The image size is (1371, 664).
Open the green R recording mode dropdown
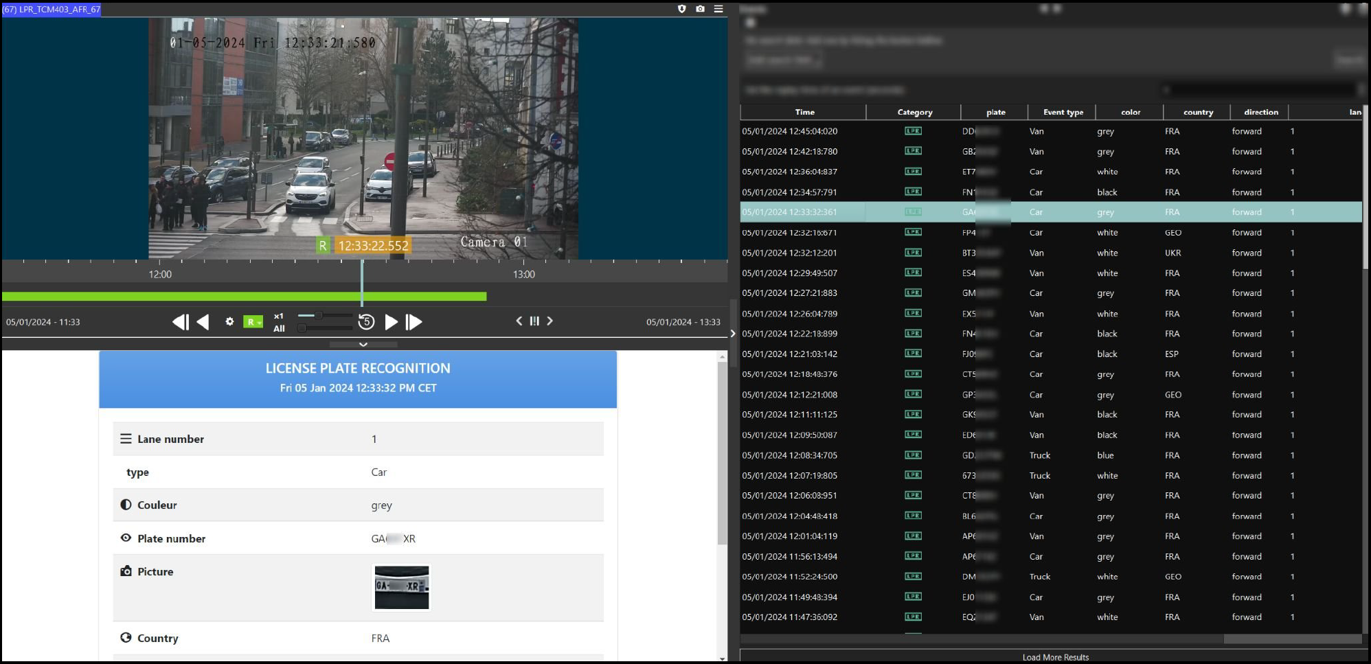(253, 322)
